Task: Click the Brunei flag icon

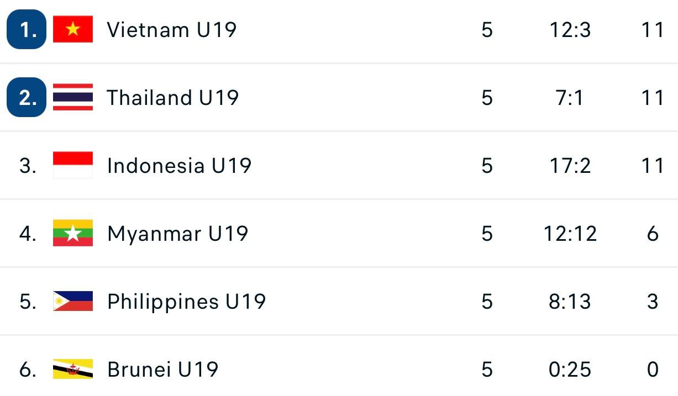Action: pyautogui.click(x=73, y=369)
